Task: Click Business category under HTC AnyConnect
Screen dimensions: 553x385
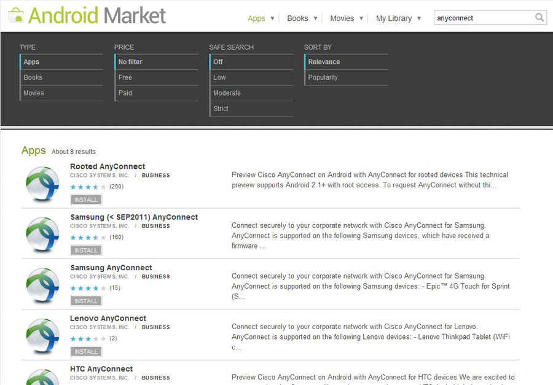Action: 156,378
